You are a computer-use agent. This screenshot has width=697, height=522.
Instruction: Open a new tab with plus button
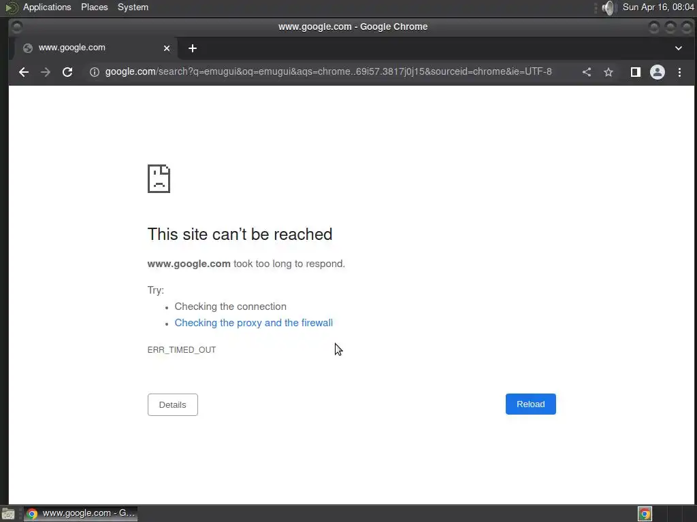[193, 48]
